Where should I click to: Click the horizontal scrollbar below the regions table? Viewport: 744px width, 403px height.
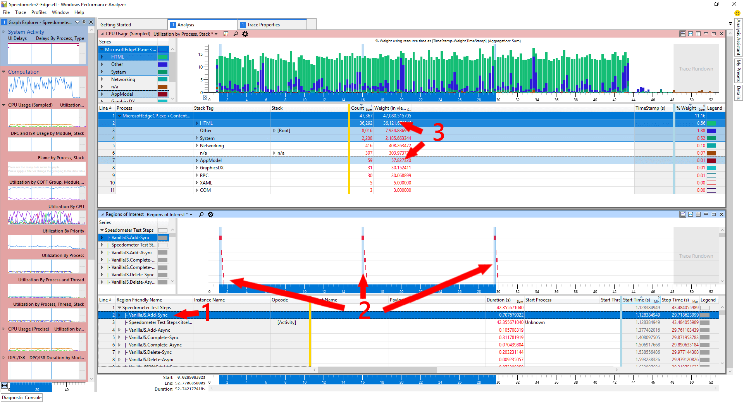click(376, 370)
